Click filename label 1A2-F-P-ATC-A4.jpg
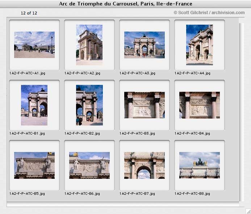This screenshot has height=214, width=251. click(192, 73)
